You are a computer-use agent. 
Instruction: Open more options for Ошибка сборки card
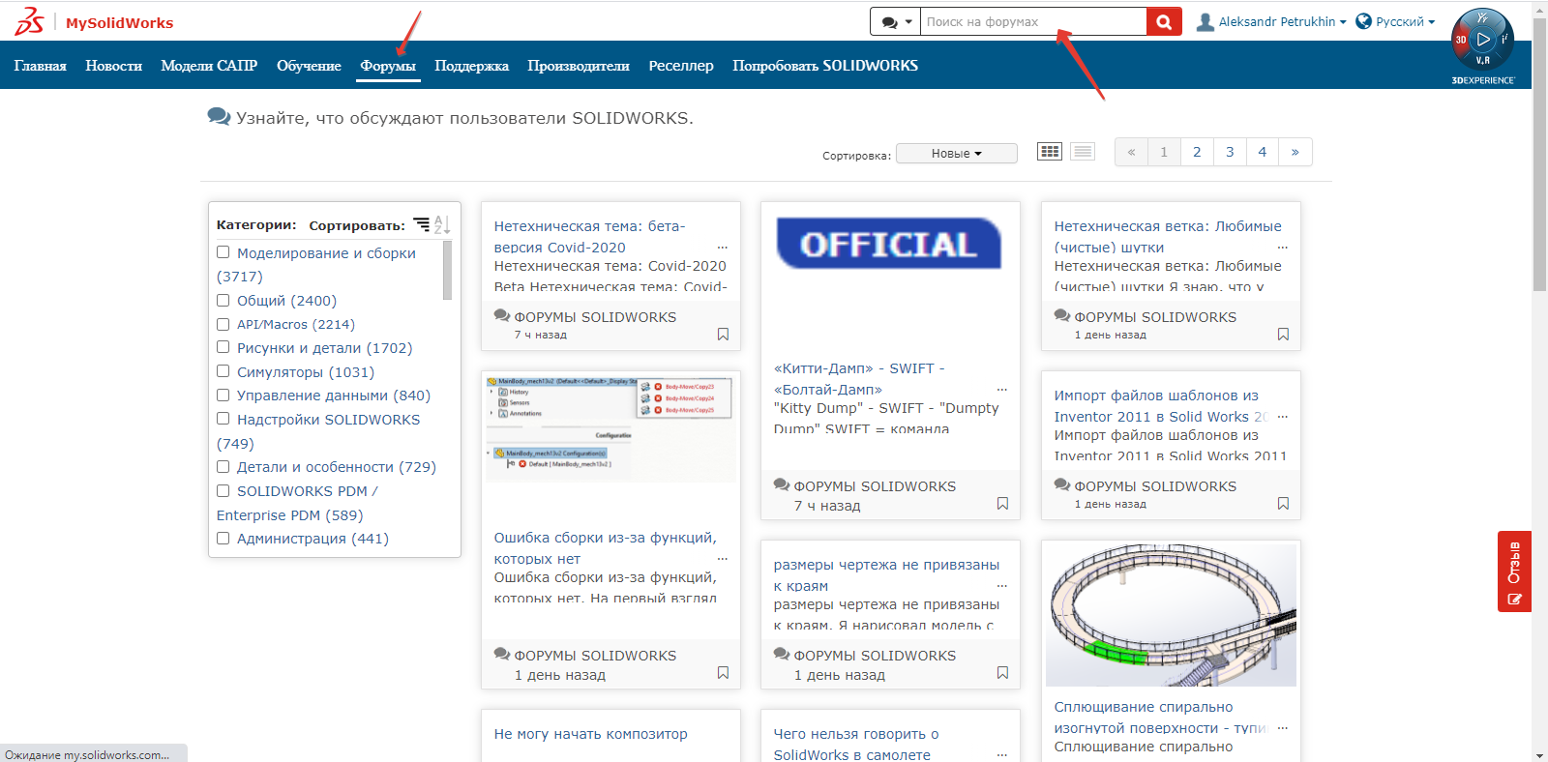pos(722,559)
